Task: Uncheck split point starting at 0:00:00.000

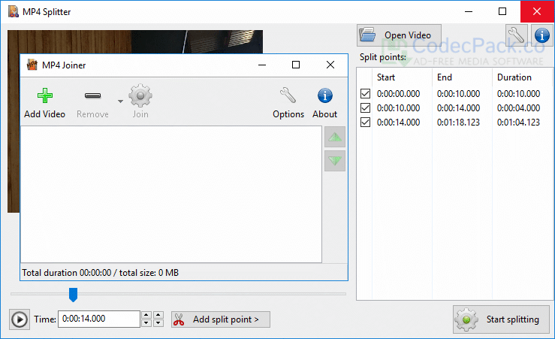Action: point(365,93)
